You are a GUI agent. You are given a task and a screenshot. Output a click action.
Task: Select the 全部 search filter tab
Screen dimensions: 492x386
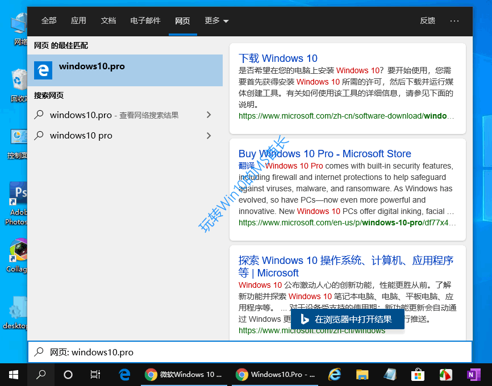(49, 20)
